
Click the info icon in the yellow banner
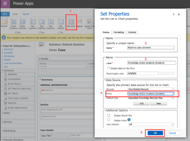pos(4,38)
